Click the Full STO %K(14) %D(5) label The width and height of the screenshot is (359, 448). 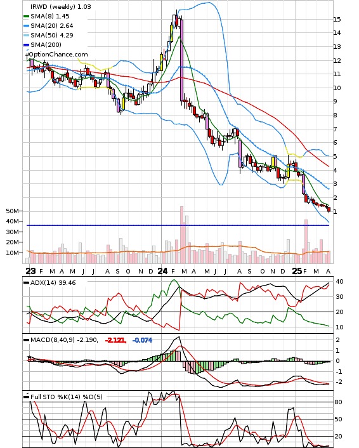tap(66, 397)
